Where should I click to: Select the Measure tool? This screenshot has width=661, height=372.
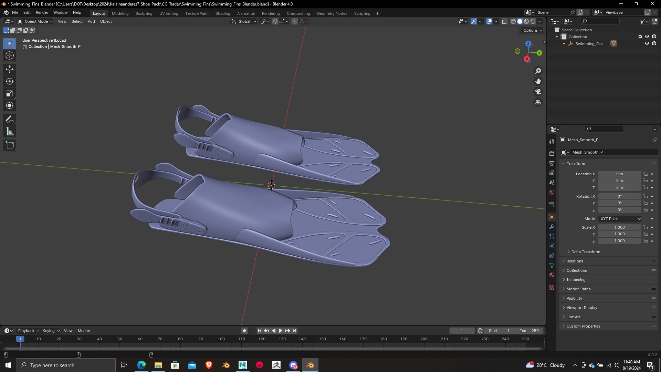(10, 132)
